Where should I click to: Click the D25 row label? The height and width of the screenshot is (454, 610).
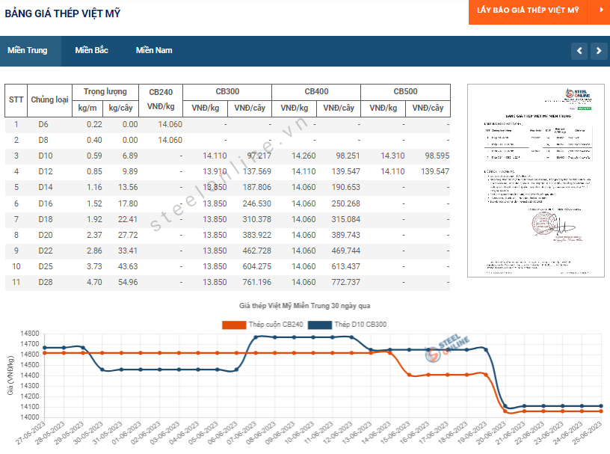tap(45, 267)
